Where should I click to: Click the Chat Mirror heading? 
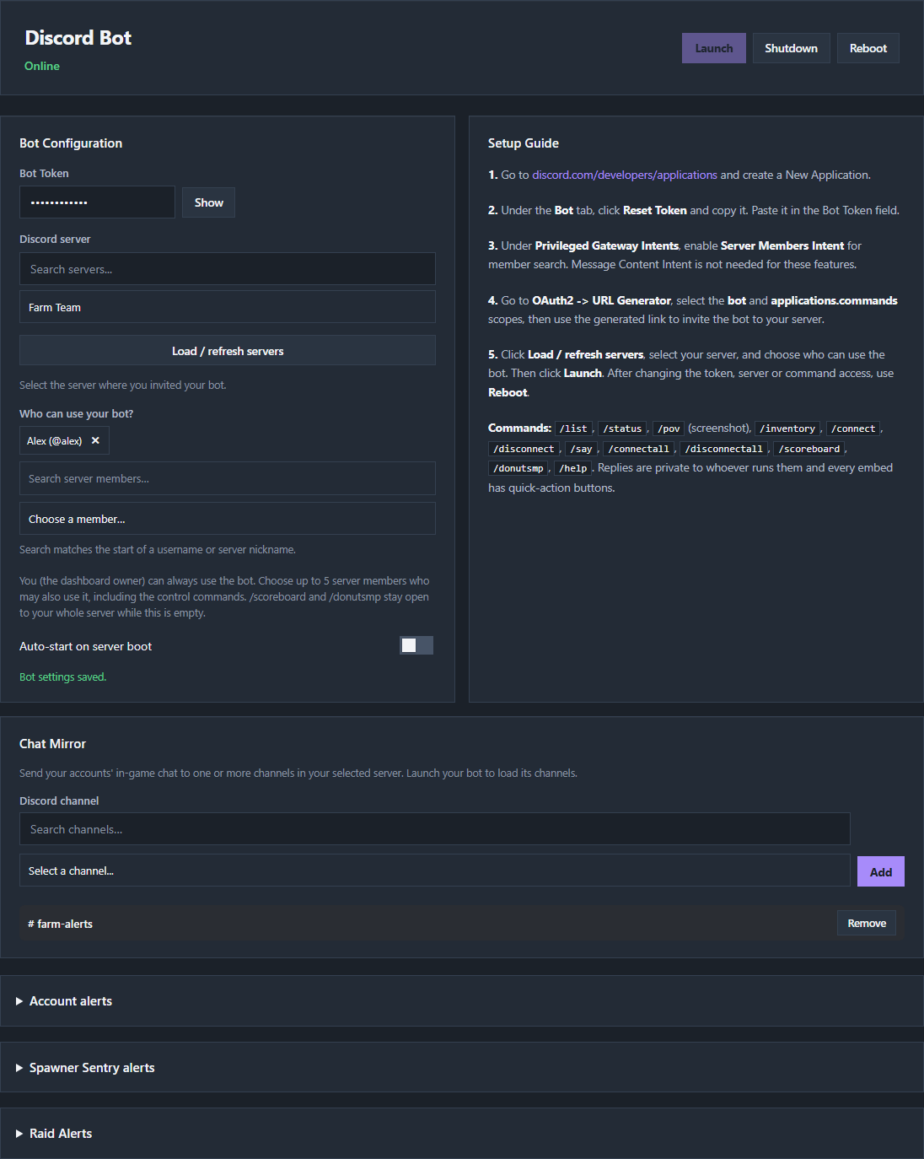(53, 744)
